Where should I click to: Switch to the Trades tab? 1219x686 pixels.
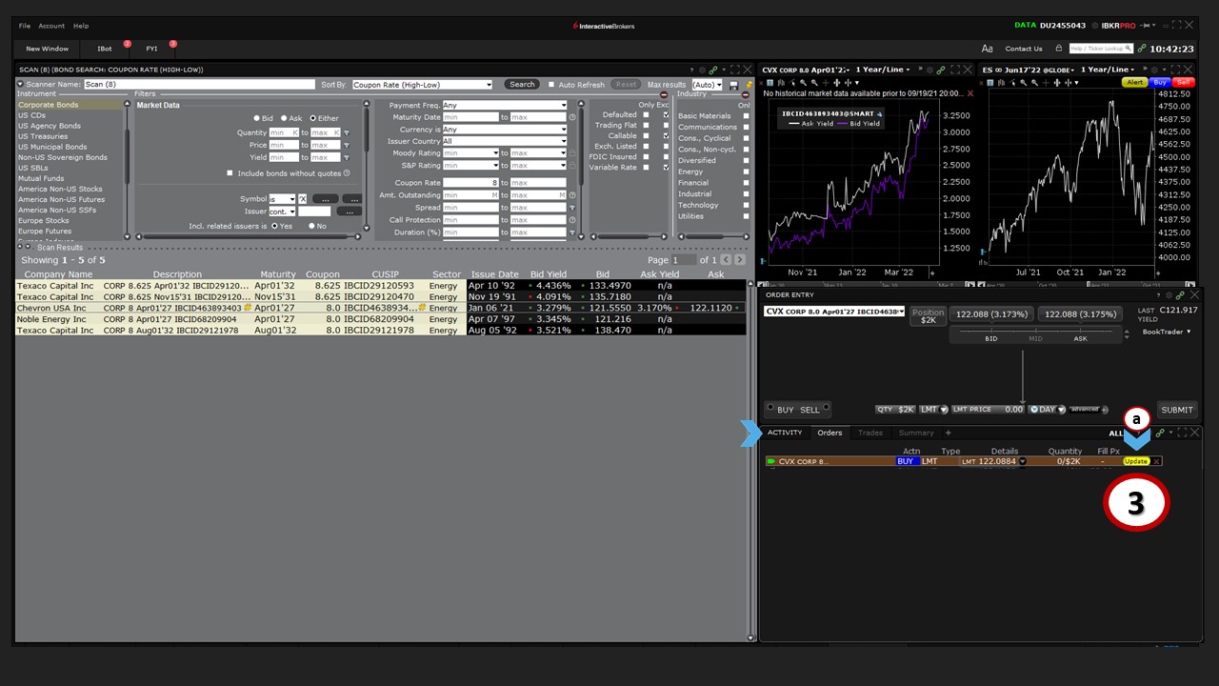[x=869, y=433]
